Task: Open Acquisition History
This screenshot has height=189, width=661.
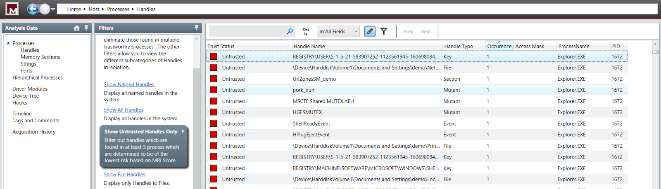Action: tap(34, 132)
